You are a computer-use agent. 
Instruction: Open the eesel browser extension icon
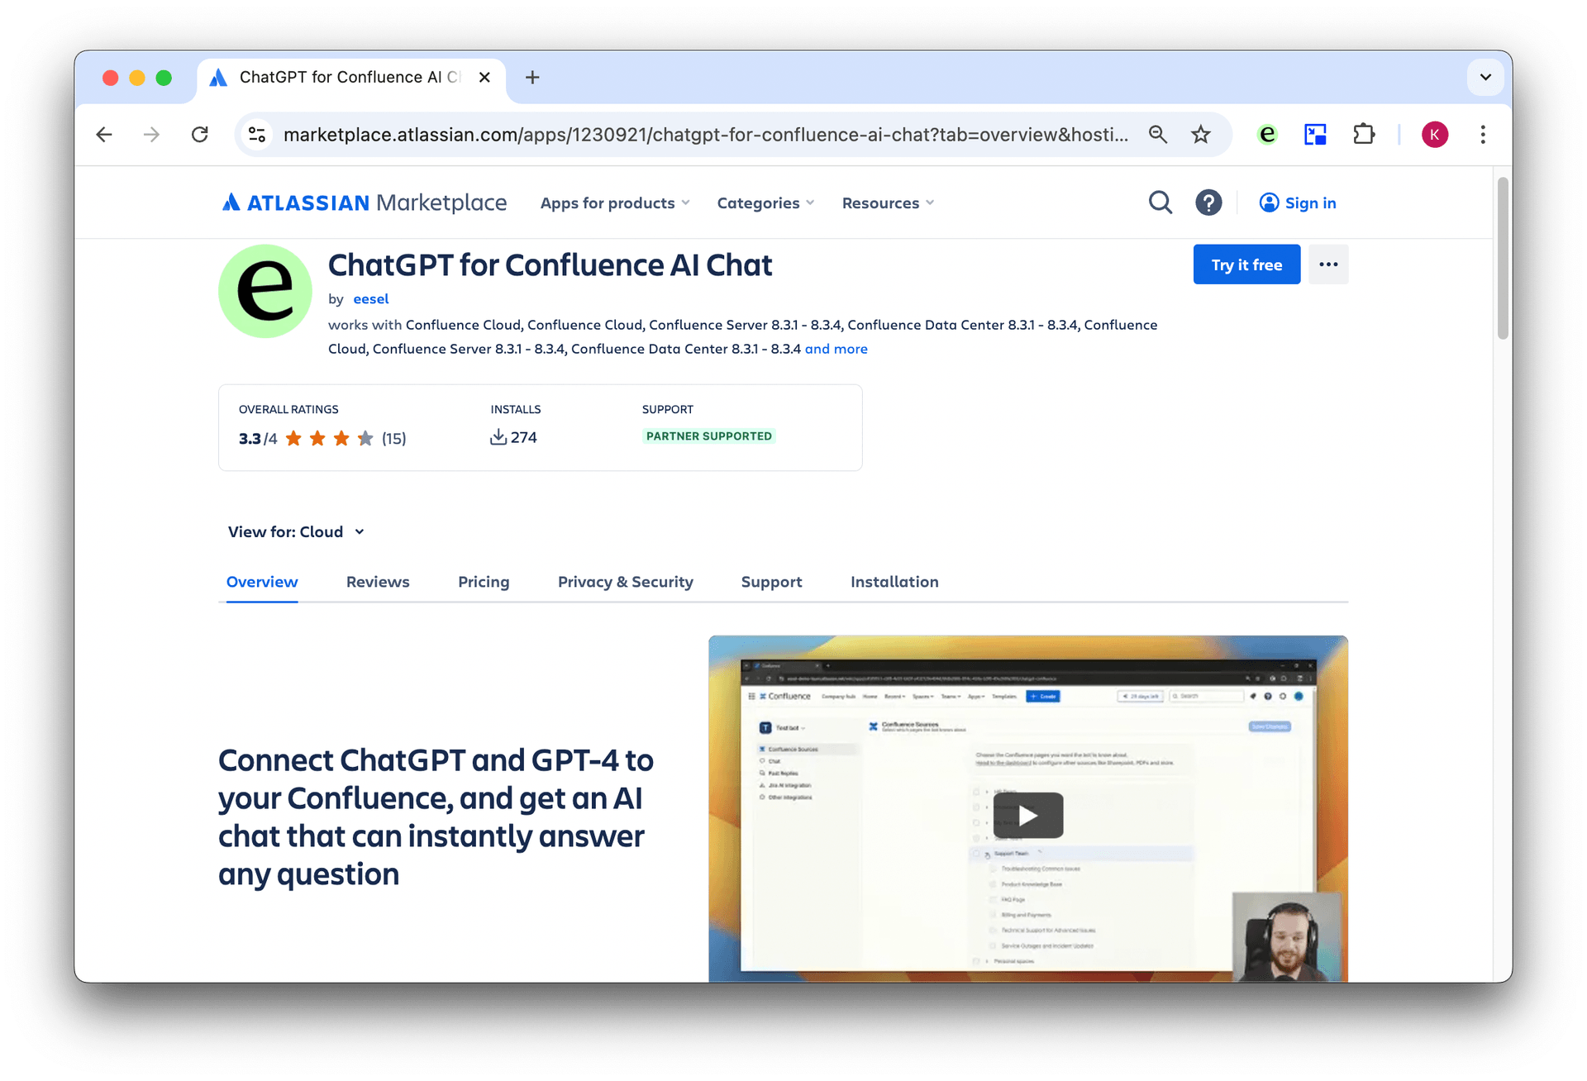(1267, 135)
